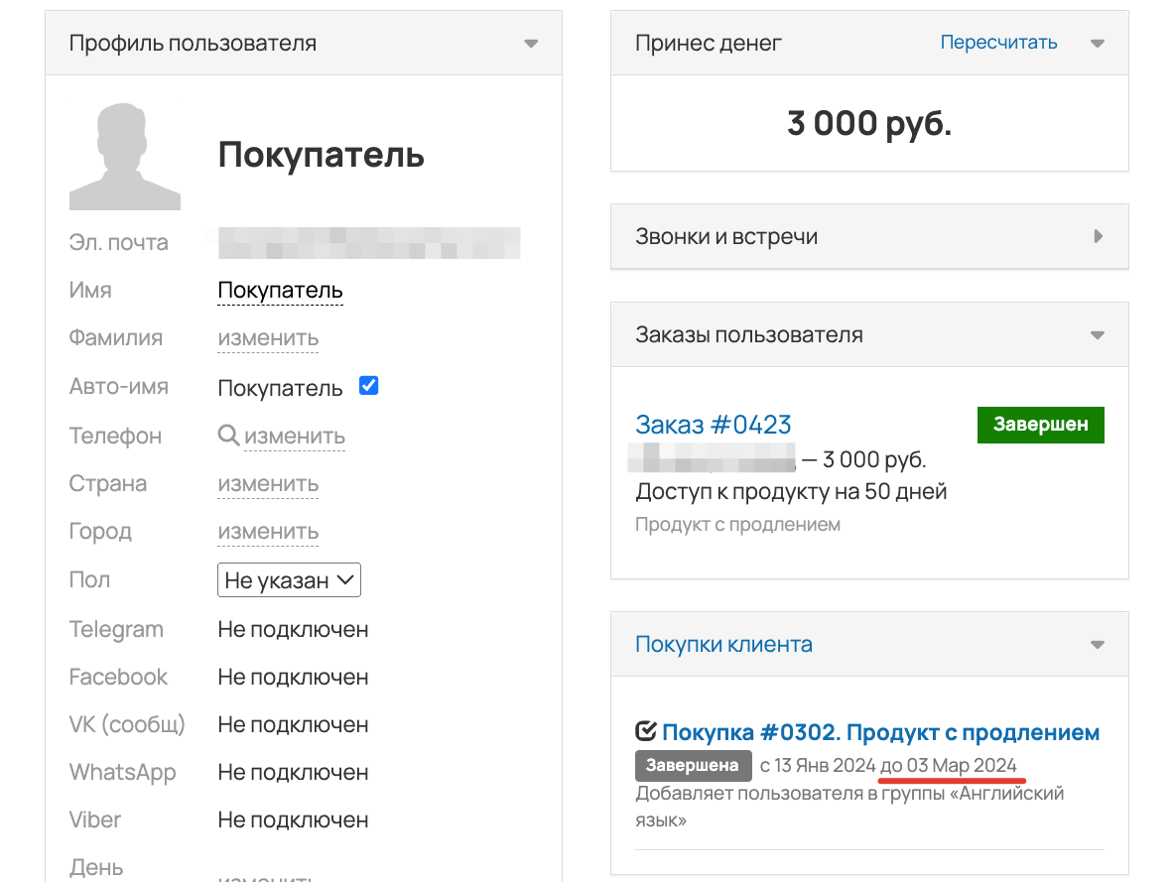Image resolution: width=1173 pixels, height=882 pixels.
Task: Click the Покупки клиента heading link
Action: tap(723, 644)
